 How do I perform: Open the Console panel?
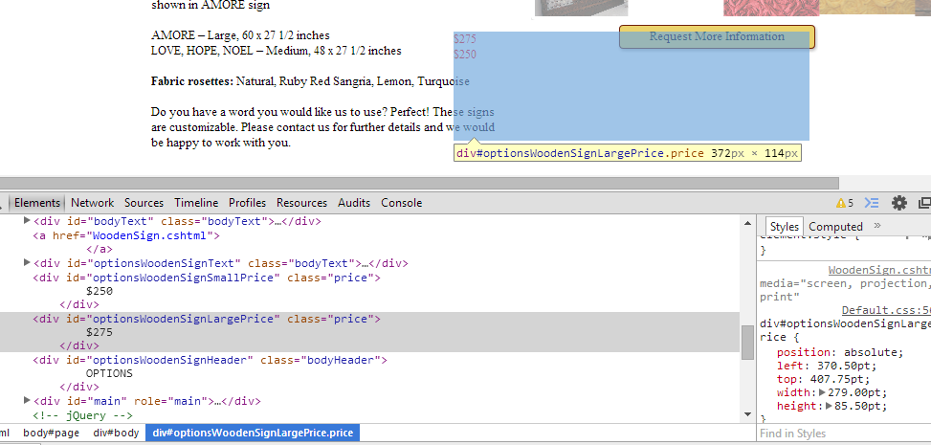pyautogui.click(x=401, y=203)
